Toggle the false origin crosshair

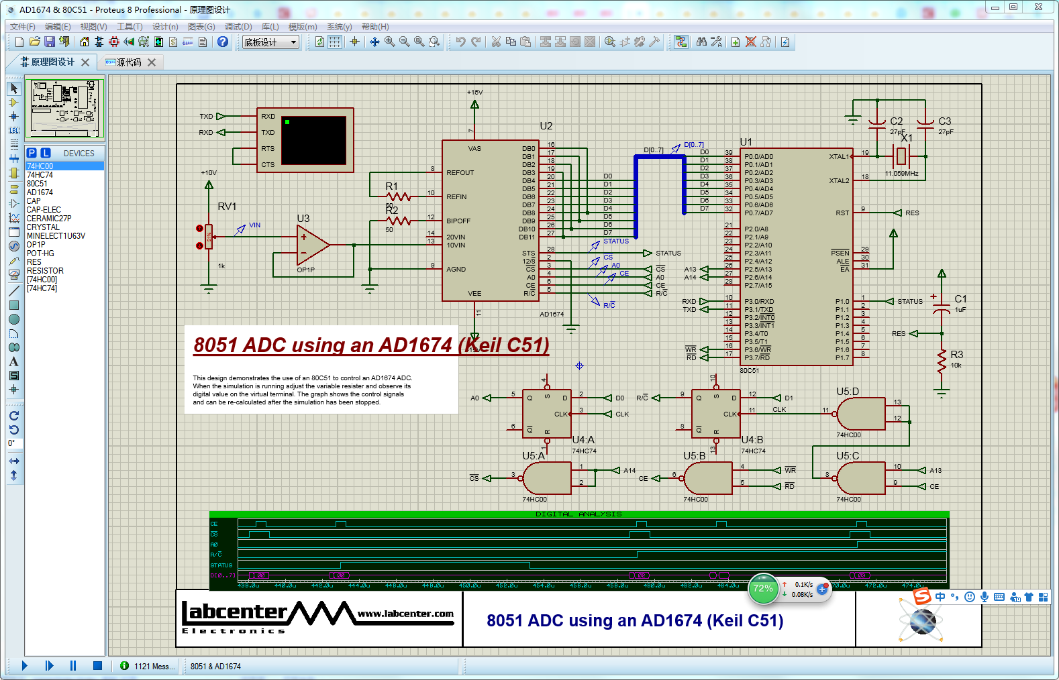click(x=354, y=42)
